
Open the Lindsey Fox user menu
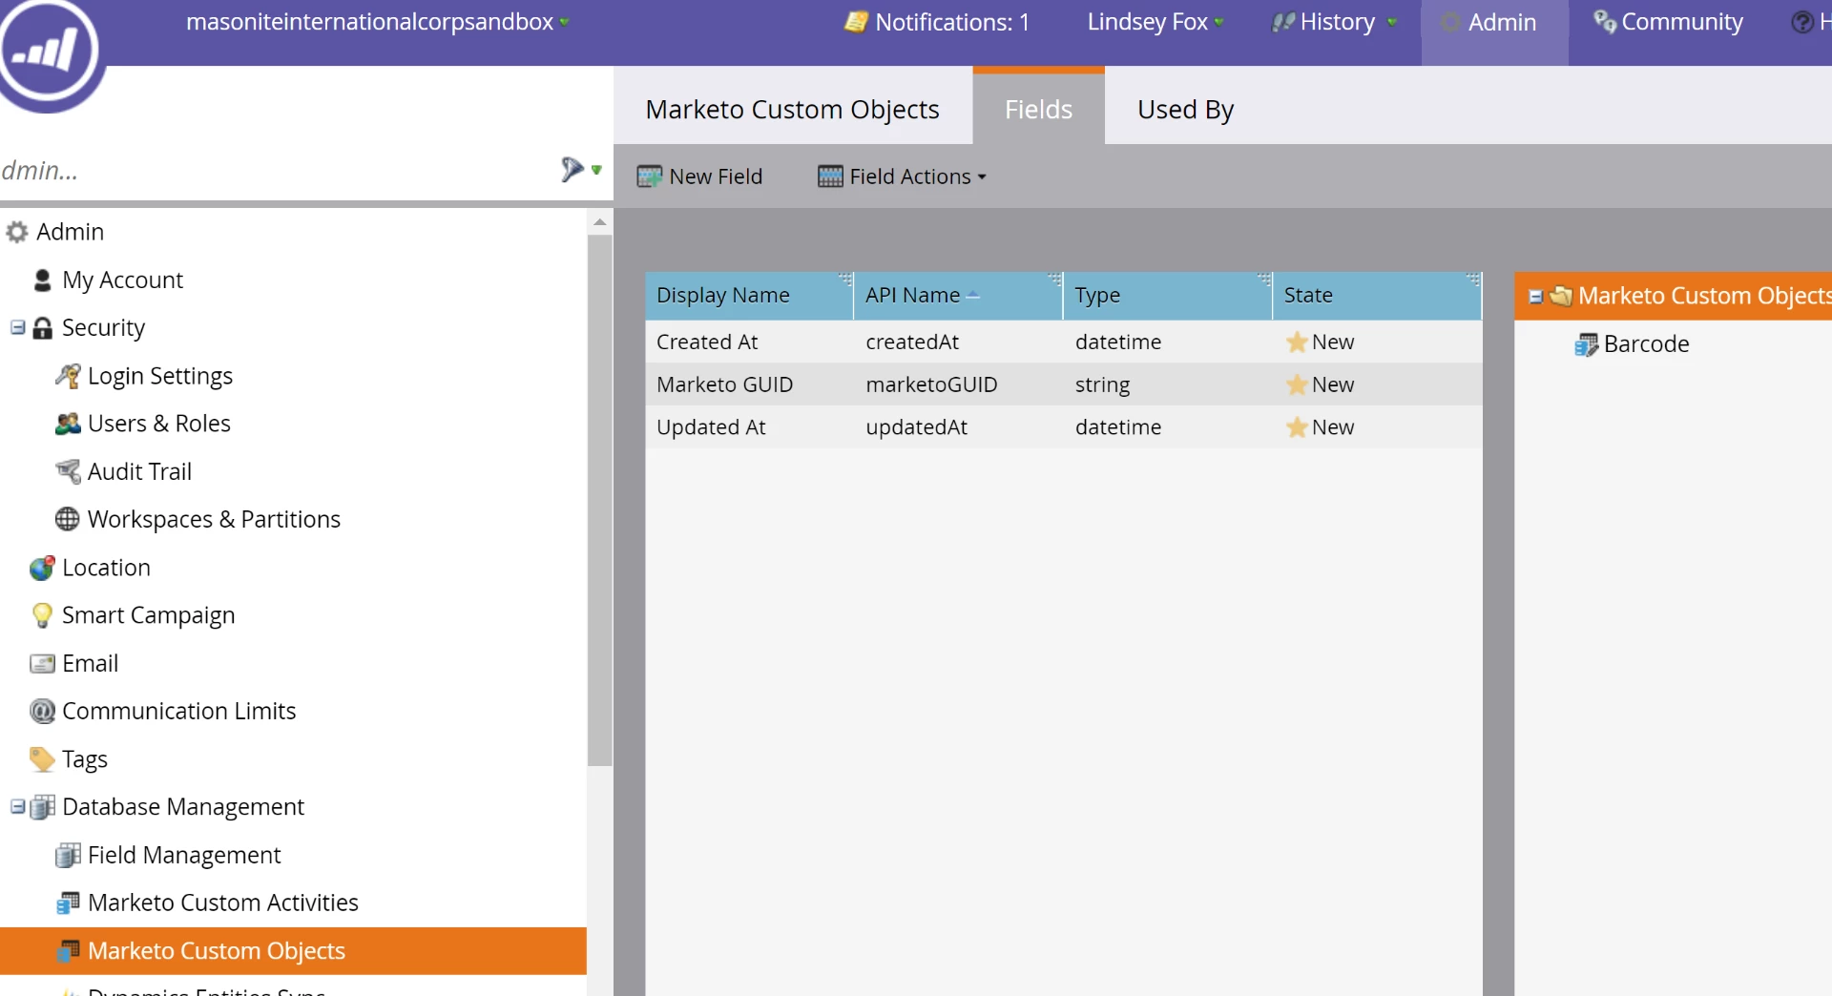tap(1155, 22)
